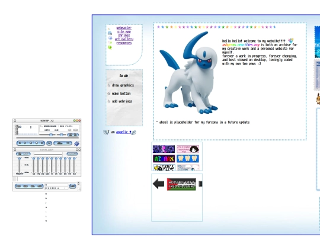Open the resources link

(x=124, y=43)
